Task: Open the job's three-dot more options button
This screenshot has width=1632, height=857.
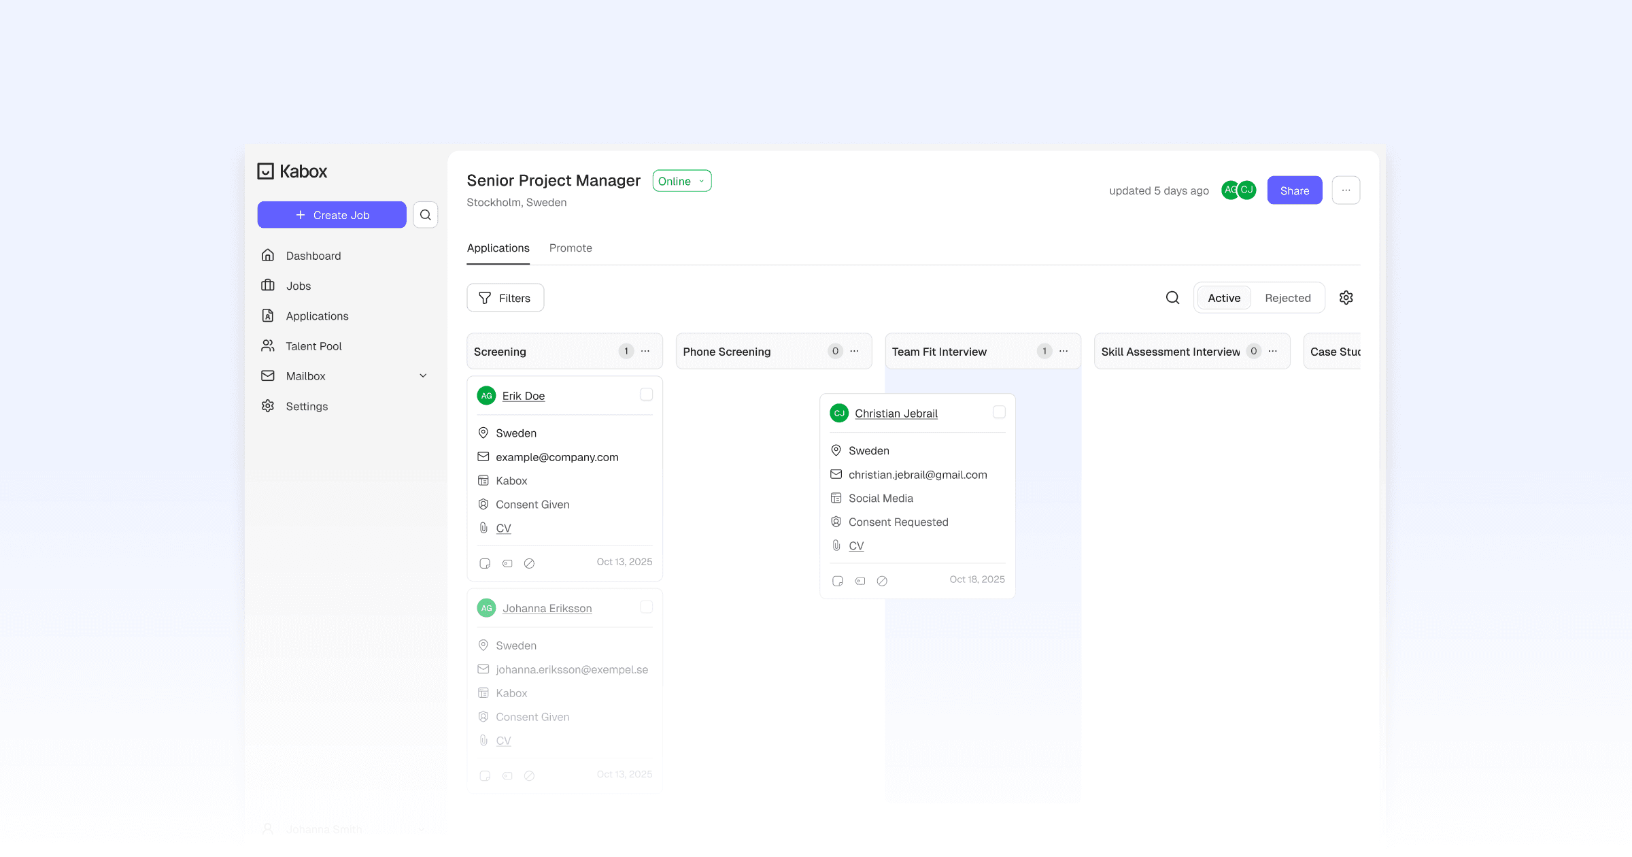Action: [1346, 190]
